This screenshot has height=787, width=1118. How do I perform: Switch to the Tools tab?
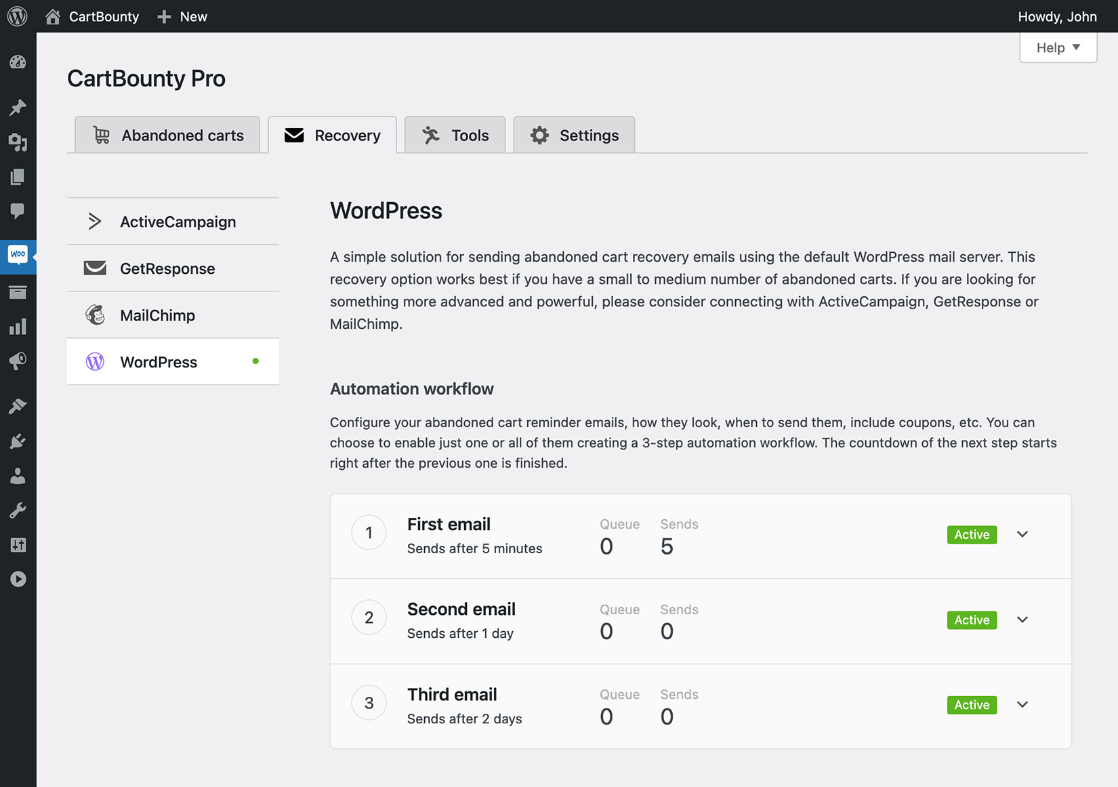point(455,135)
